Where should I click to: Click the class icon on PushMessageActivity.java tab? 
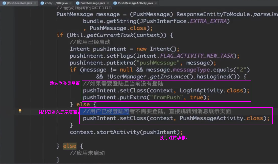tap(115, 3)
